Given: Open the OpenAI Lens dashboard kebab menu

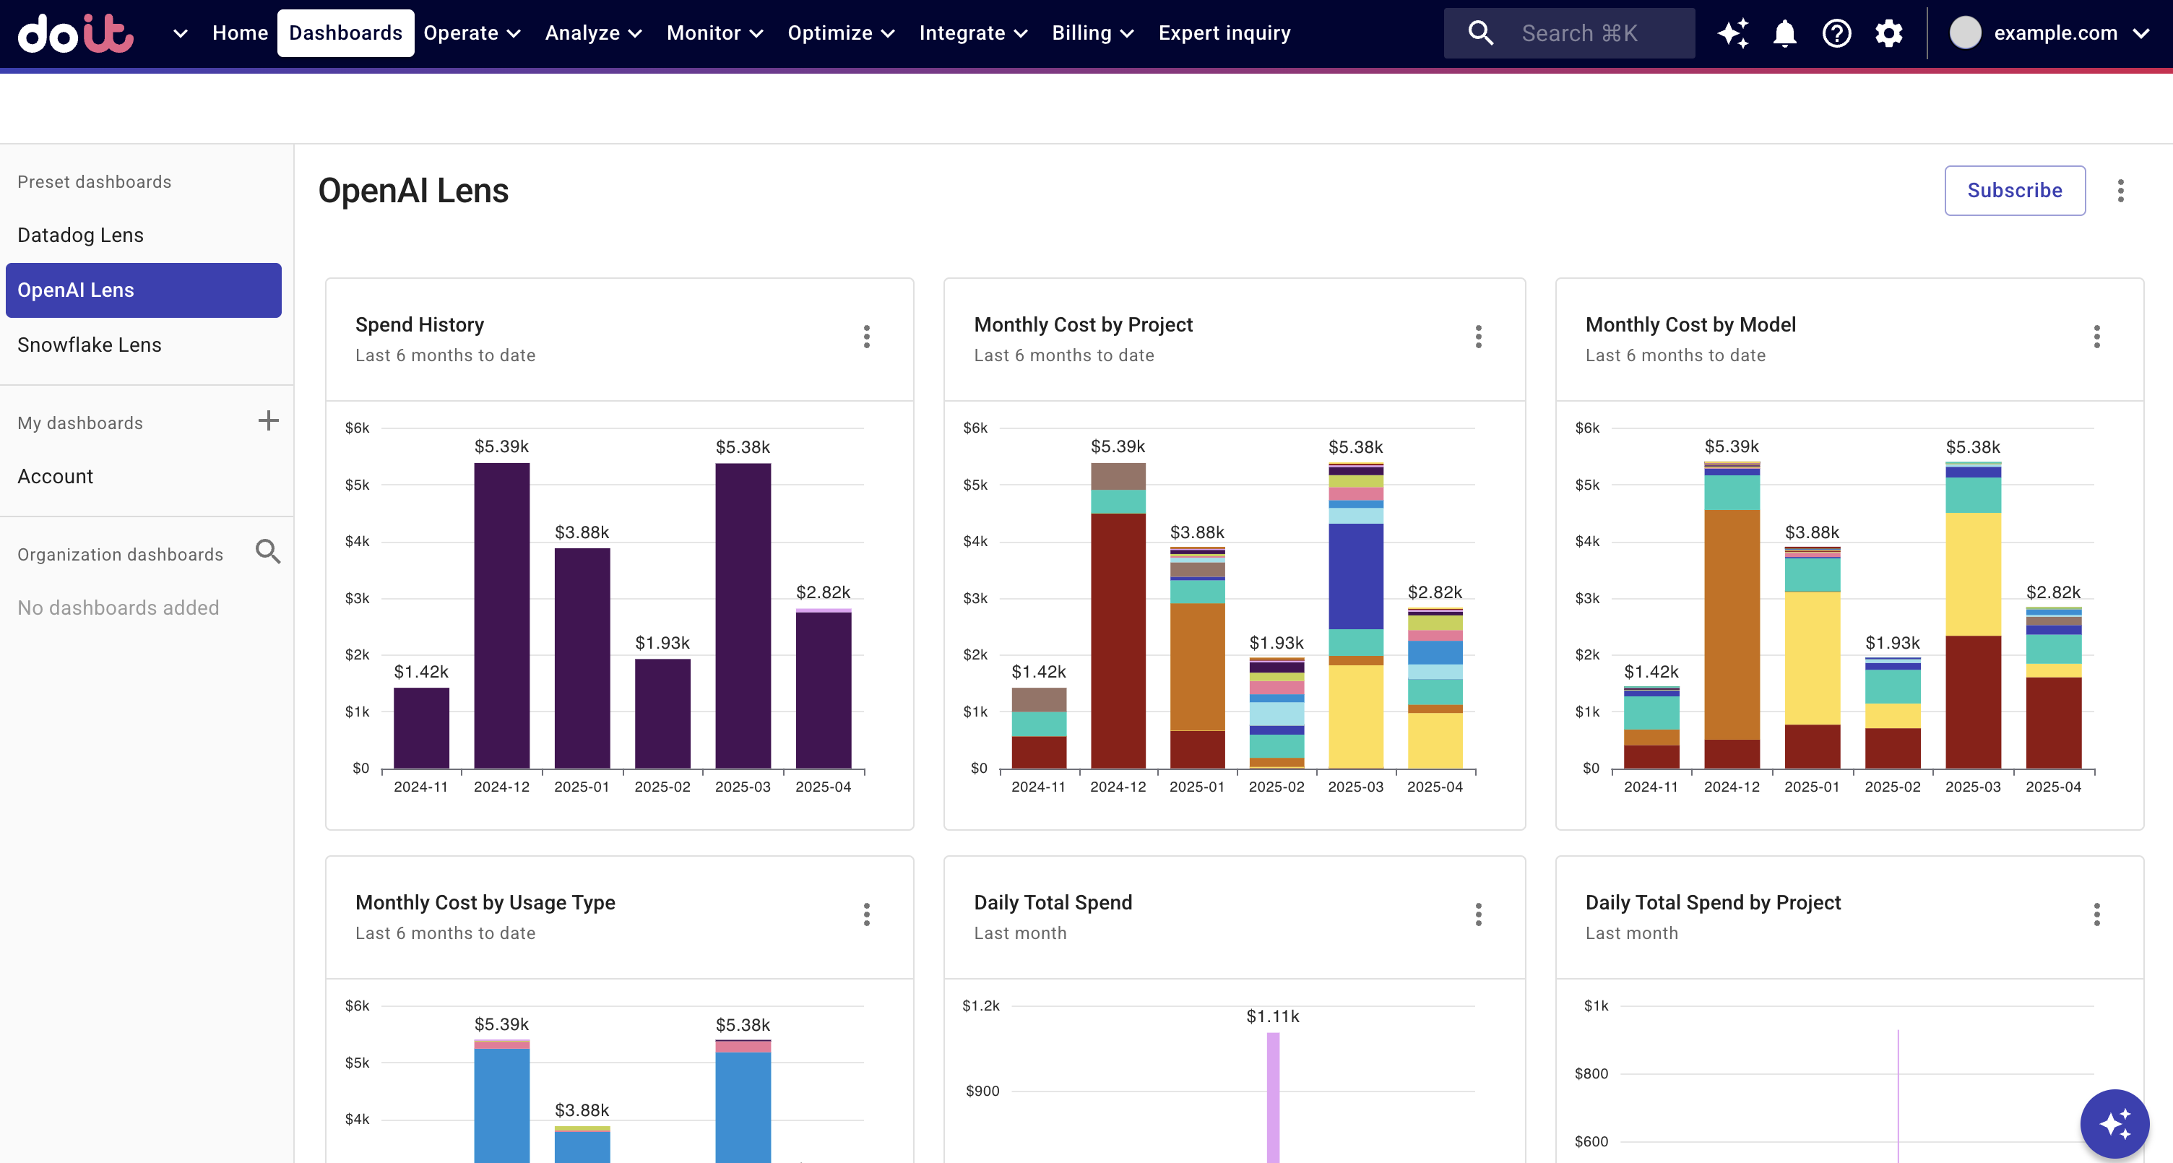Looking at the screenshot, I should coord(2121,191).
